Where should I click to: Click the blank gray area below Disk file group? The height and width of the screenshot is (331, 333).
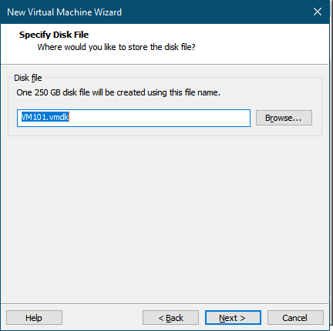point(164,218)
